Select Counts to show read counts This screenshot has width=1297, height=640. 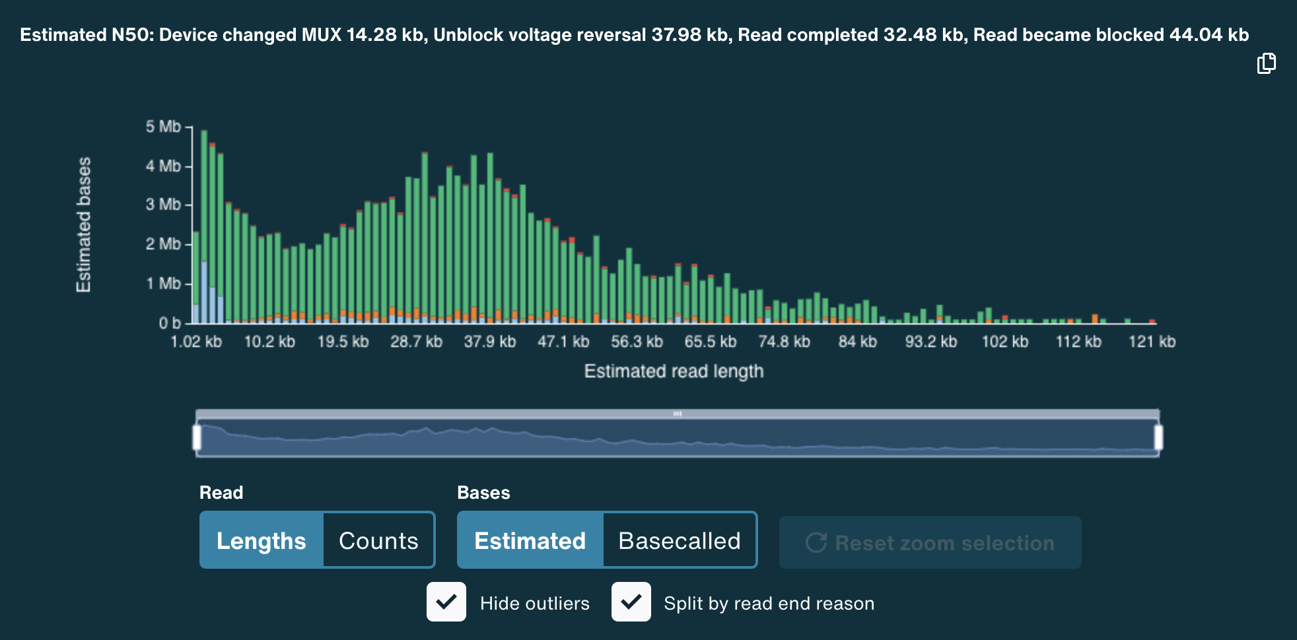tap(377, 540)
